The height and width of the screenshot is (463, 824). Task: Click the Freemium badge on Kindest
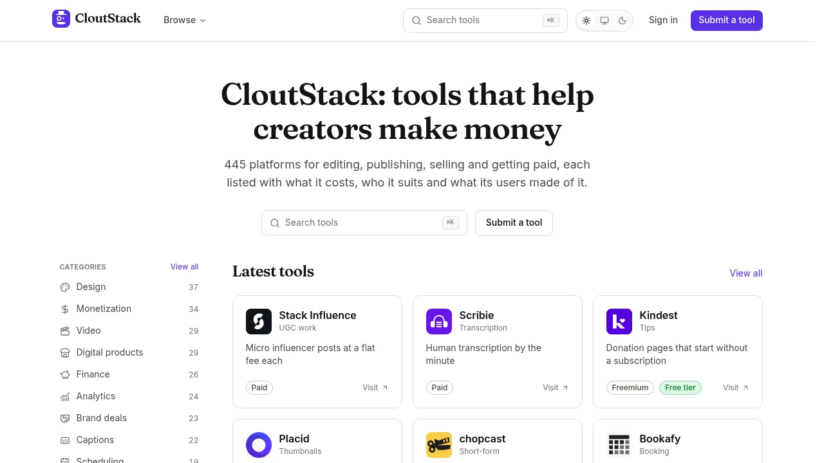630,388
